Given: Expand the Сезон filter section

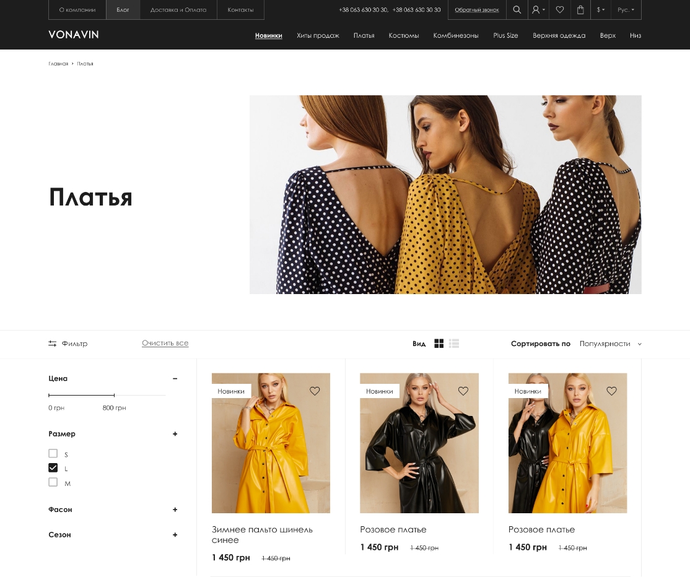Looking at the screenshot, I should click(175, 534).
